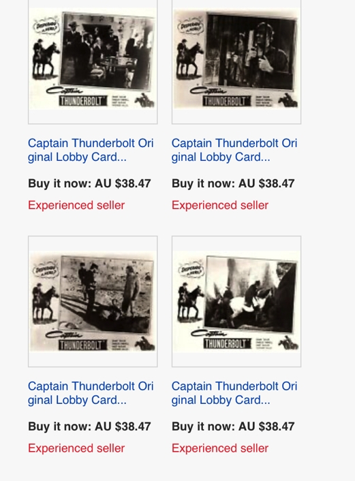
Task: Select AU $38.47 price under the saloon scene listing
Action: point(123,183)
